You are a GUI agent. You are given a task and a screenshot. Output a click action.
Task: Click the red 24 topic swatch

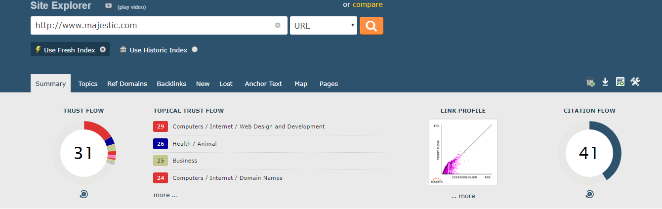pyautogui.click(x=161, y=178)
